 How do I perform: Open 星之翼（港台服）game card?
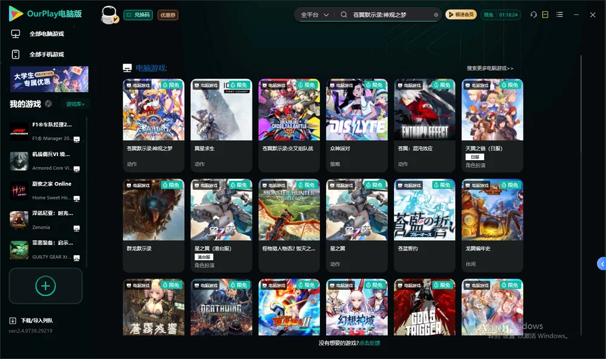coord(221,226)
